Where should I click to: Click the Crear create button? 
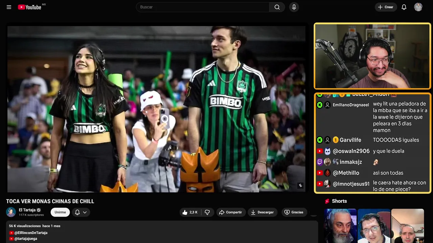(386, 7)
